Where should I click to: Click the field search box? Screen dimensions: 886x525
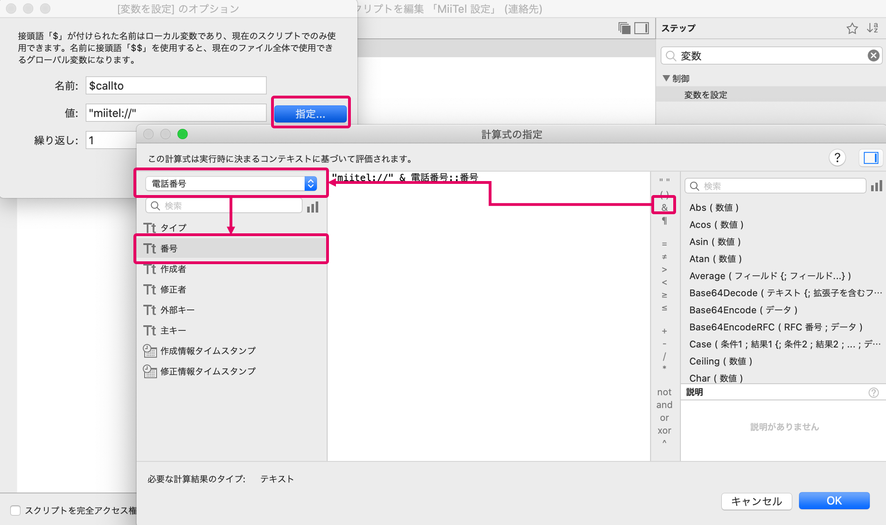tap(224, 206)
